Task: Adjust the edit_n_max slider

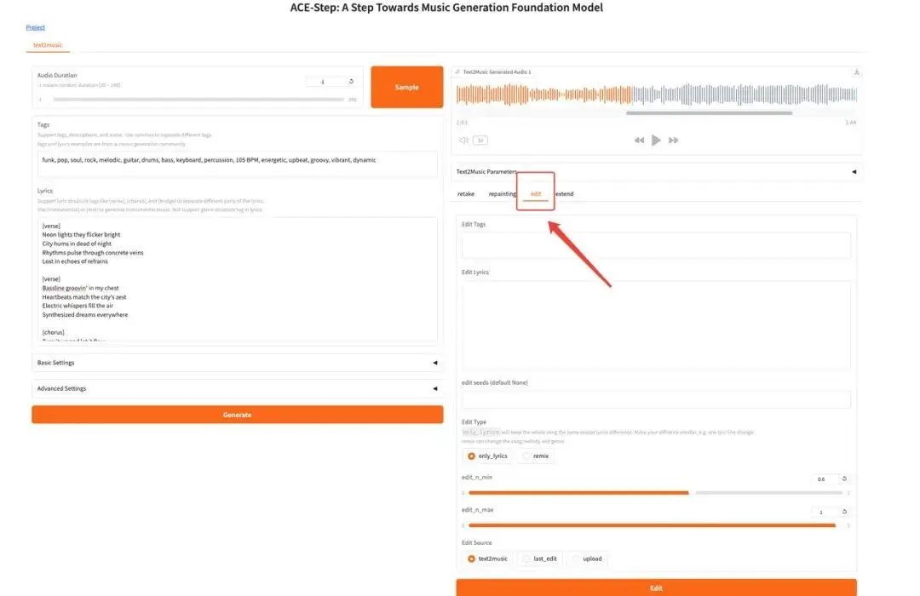Action: pos(656,525)
